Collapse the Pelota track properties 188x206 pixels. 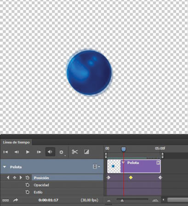coord(5,167)
